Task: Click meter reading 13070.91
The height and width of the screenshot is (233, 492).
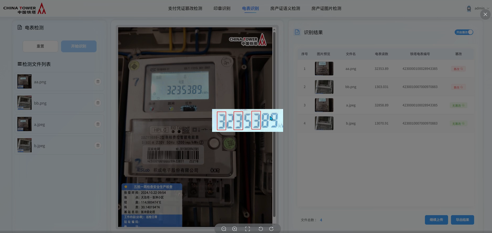Action: click(x=381, y=123)
